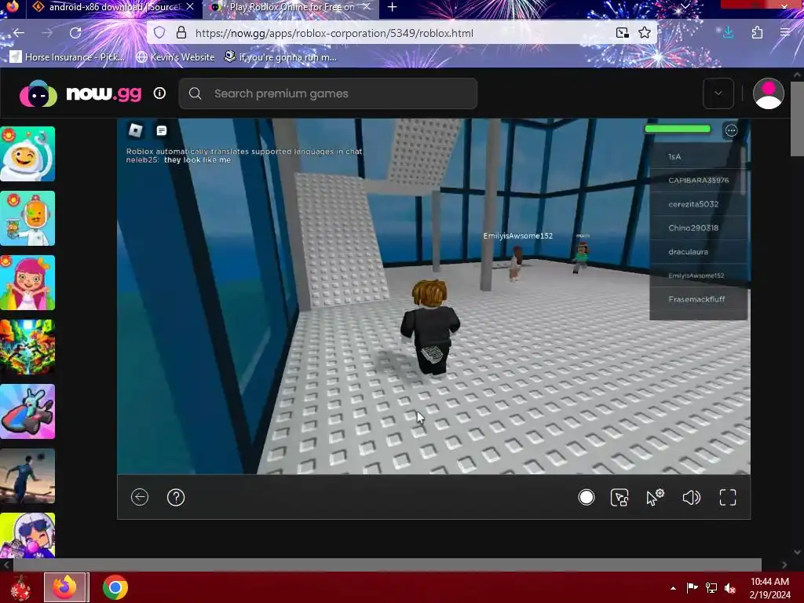This screenshot has height=603, width=804.
Task: Select player Chino290318
Action: pyautogui.click(x=698, y=228)
